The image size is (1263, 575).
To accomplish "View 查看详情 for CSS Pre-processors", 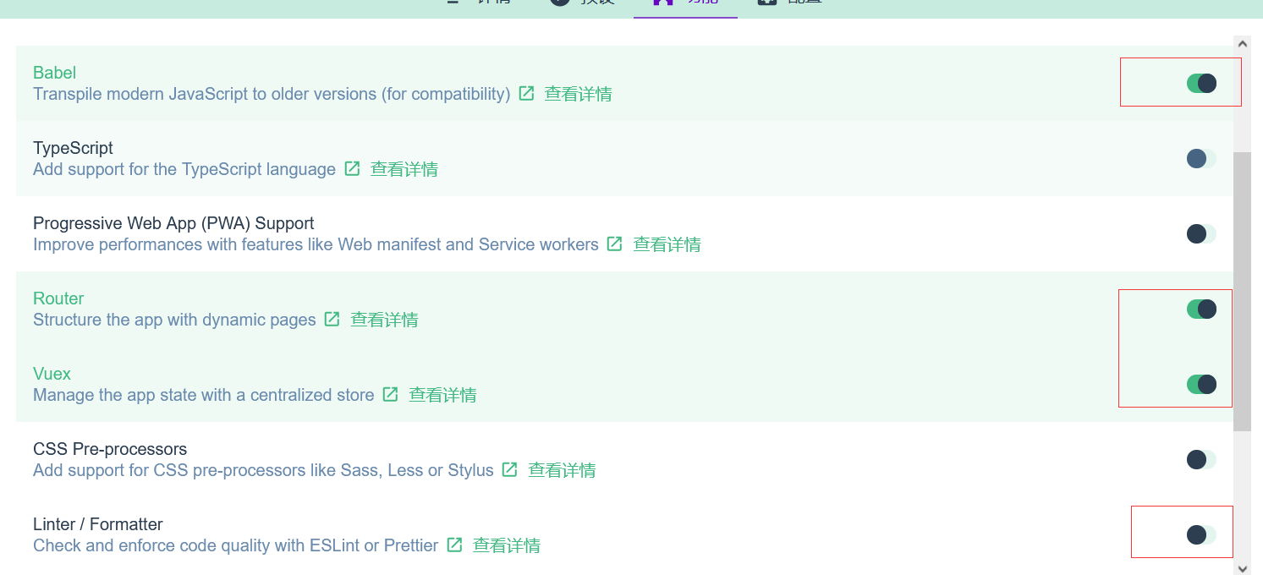I will click(x=562, y=470).
